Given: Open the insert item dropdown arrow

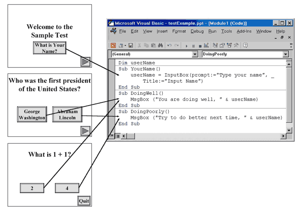Looking at the screenshot, I should 125,45.
